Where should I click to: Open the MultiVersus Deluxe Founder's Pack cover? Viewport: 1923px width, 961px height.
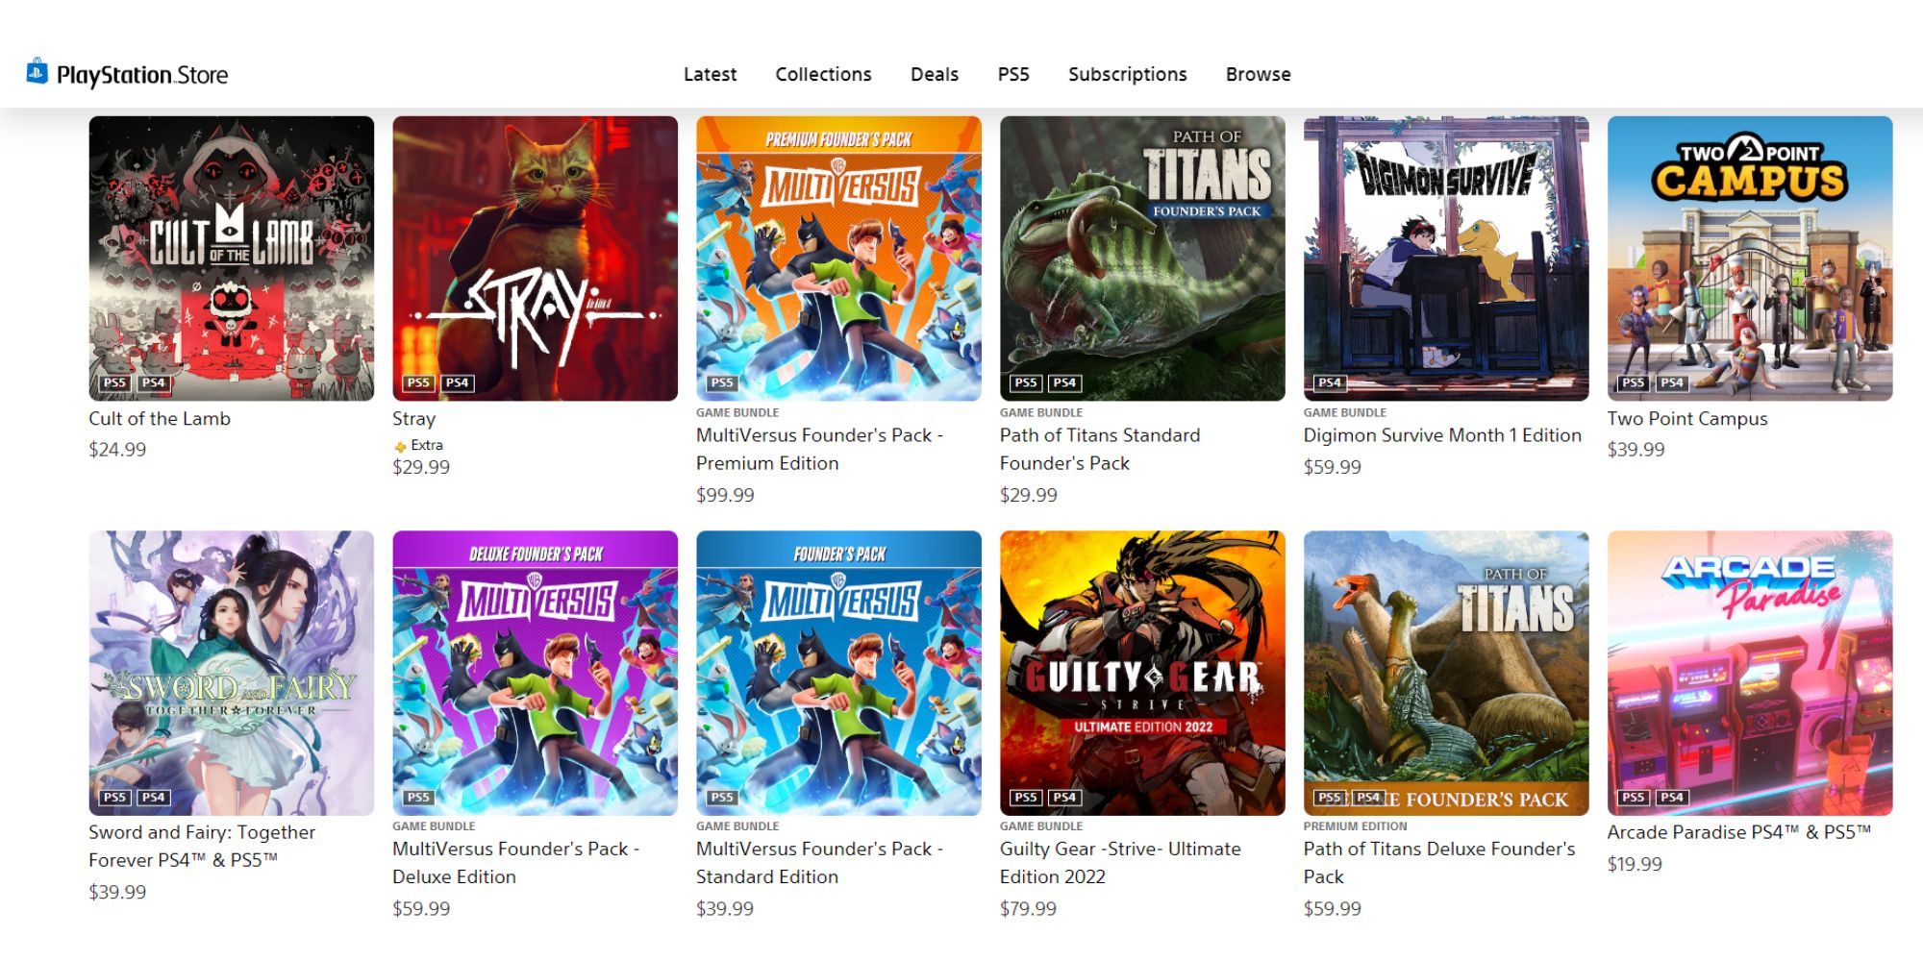tap(535, 673)
